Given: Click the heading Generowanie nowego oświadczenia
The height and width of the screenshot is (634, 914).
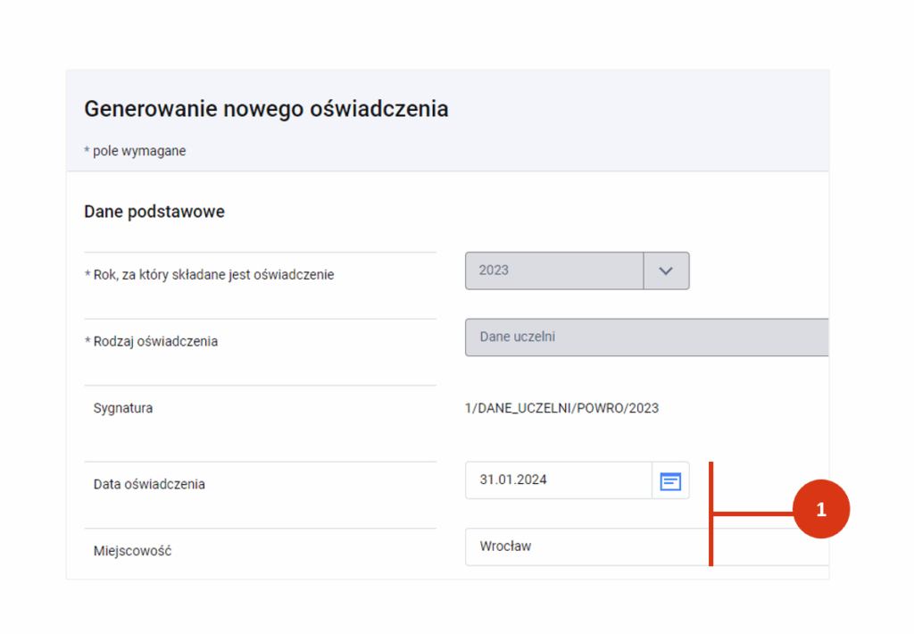Looking at the screenshot, I should pyautogui.click(x=266, y=109).
